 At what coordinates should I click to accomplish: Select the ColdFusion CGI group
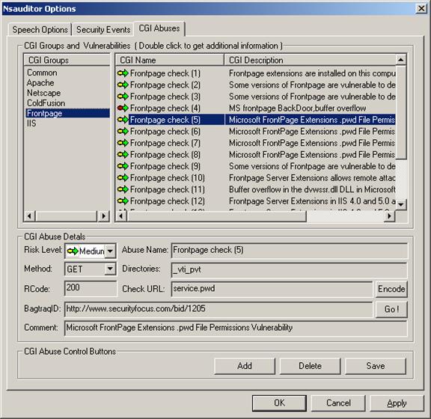click(x=46, y=103)
